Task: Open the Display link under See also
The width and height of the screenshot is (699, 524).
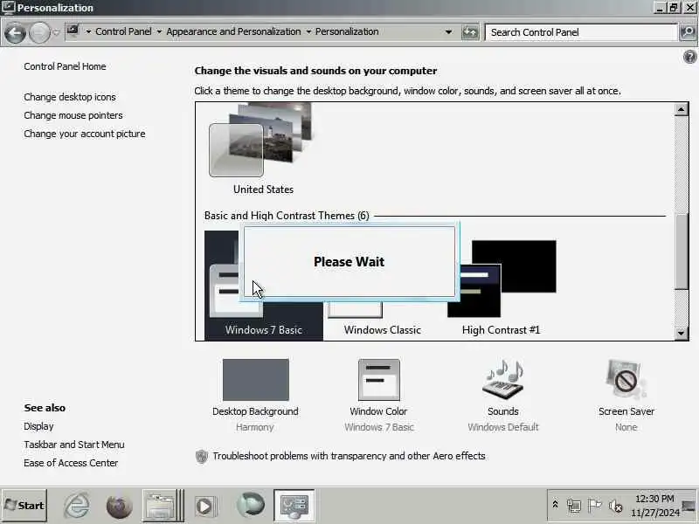Action: tap(38, 426)
